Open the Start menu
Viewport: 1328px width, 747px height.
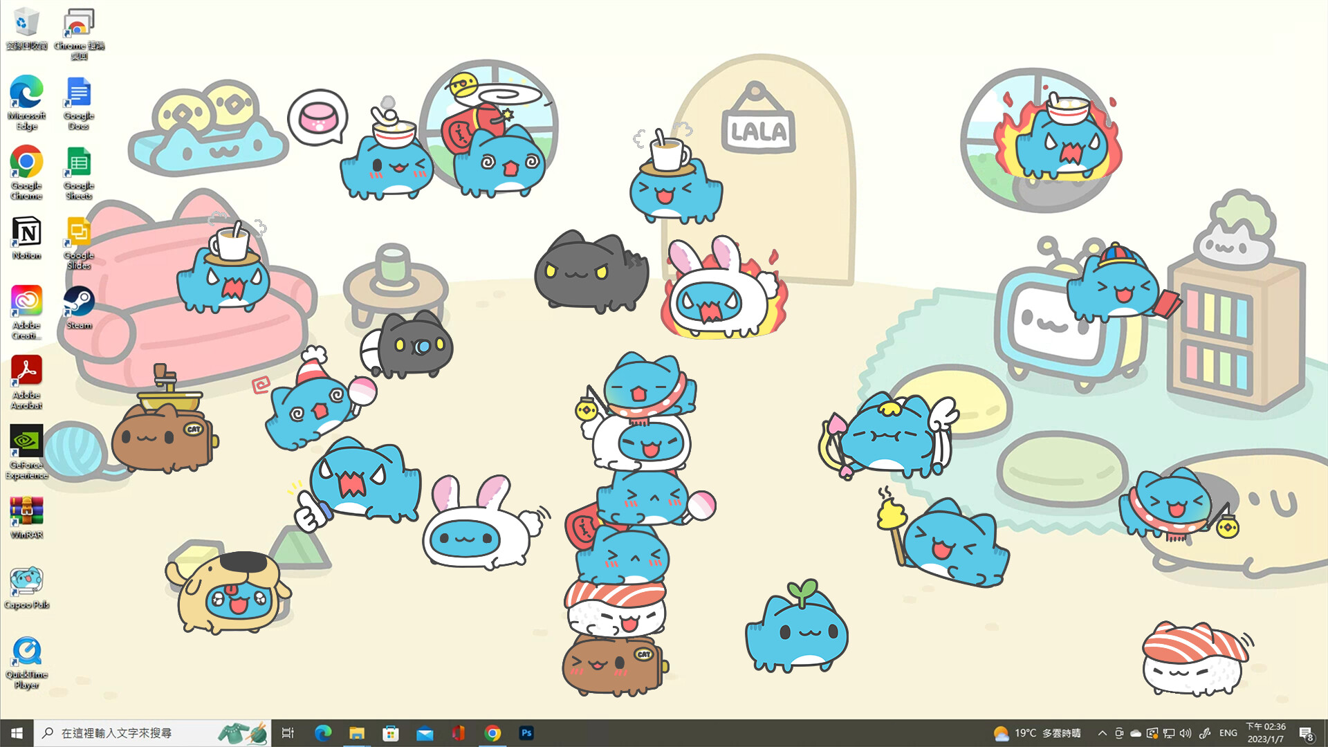pyautogui.click(x=16, y=732)
